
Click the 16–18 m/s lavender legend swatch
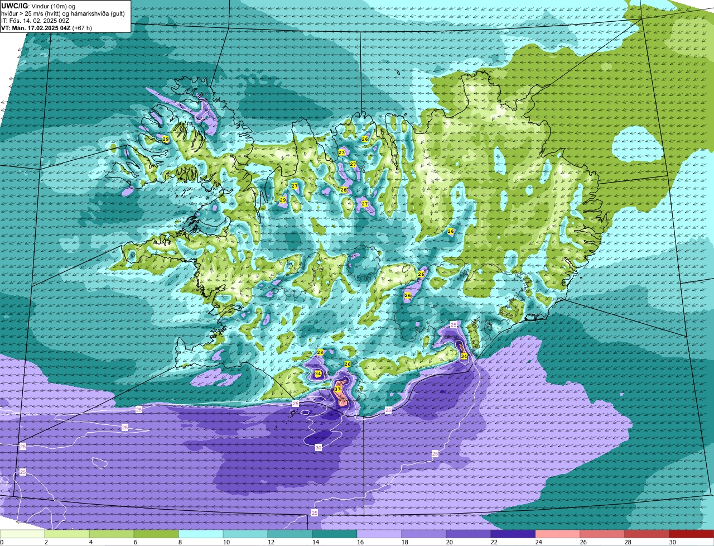379,534
